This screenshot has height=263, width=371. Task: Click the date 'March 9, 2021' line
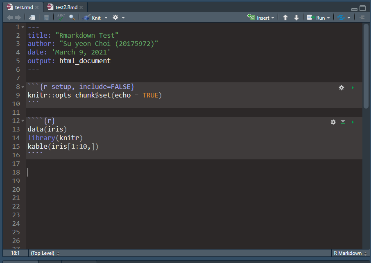pos(69,52)
